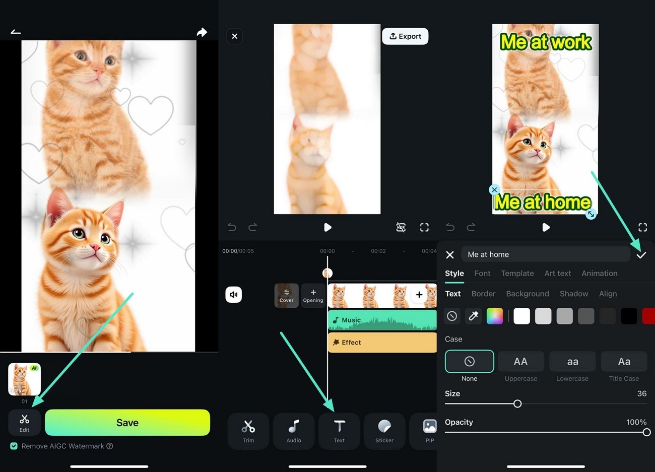Add a clip with the plus button
Viewport: 655px width, 472px height.
point(419,295)
